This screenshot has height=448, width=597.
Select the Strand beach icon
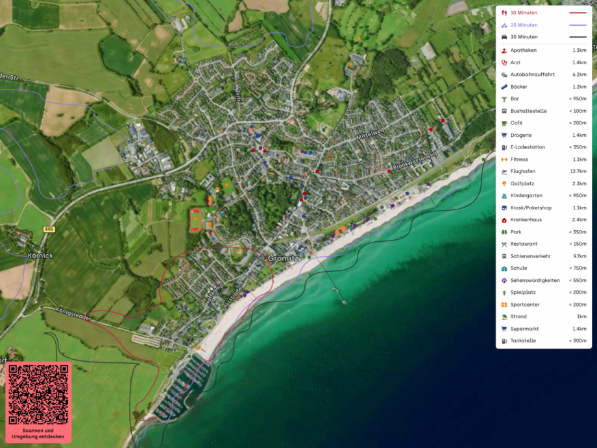pos(504,317)
